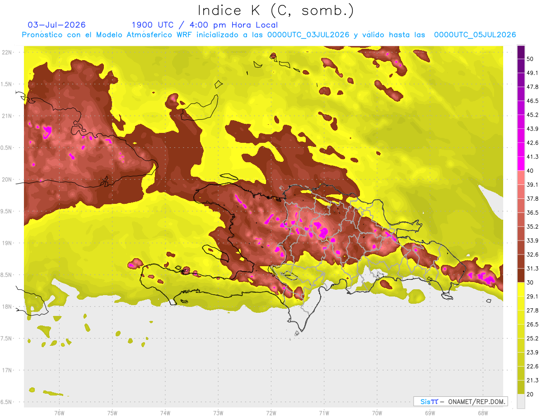Viewport: 542px width, 419px height.
Task: Click the salmon legend swatch between 39.1 and 40
Action: pos(521,178)
